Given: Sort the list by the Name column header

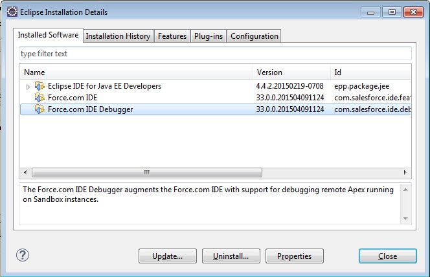Looking at the screenshot, I should tap(136, 72).
